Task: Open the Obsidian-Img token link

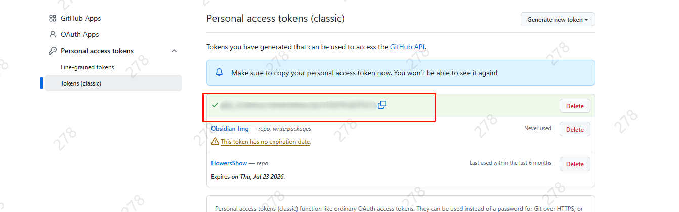Action: click(230, 129)
